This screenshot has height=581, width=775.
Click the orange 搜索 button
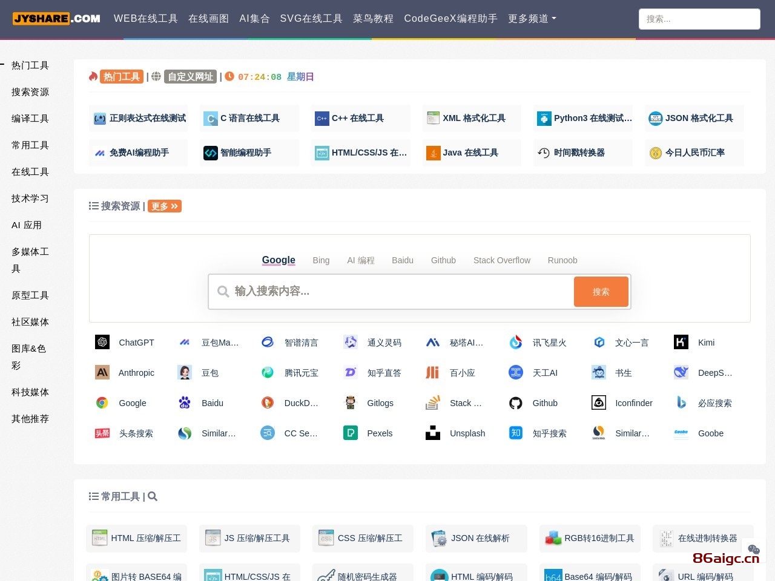(601, 292)
